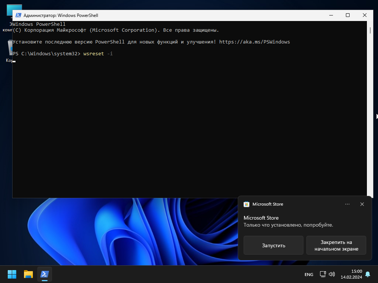The height and width of the screenshot is (283, 378).
Task: Open the notification bell in taskbar
Action: click(x=368, y=274)
